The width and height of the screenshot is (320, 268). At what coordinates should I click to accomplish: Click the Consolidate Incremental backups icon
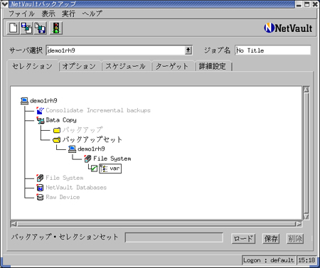coord(40,110)
